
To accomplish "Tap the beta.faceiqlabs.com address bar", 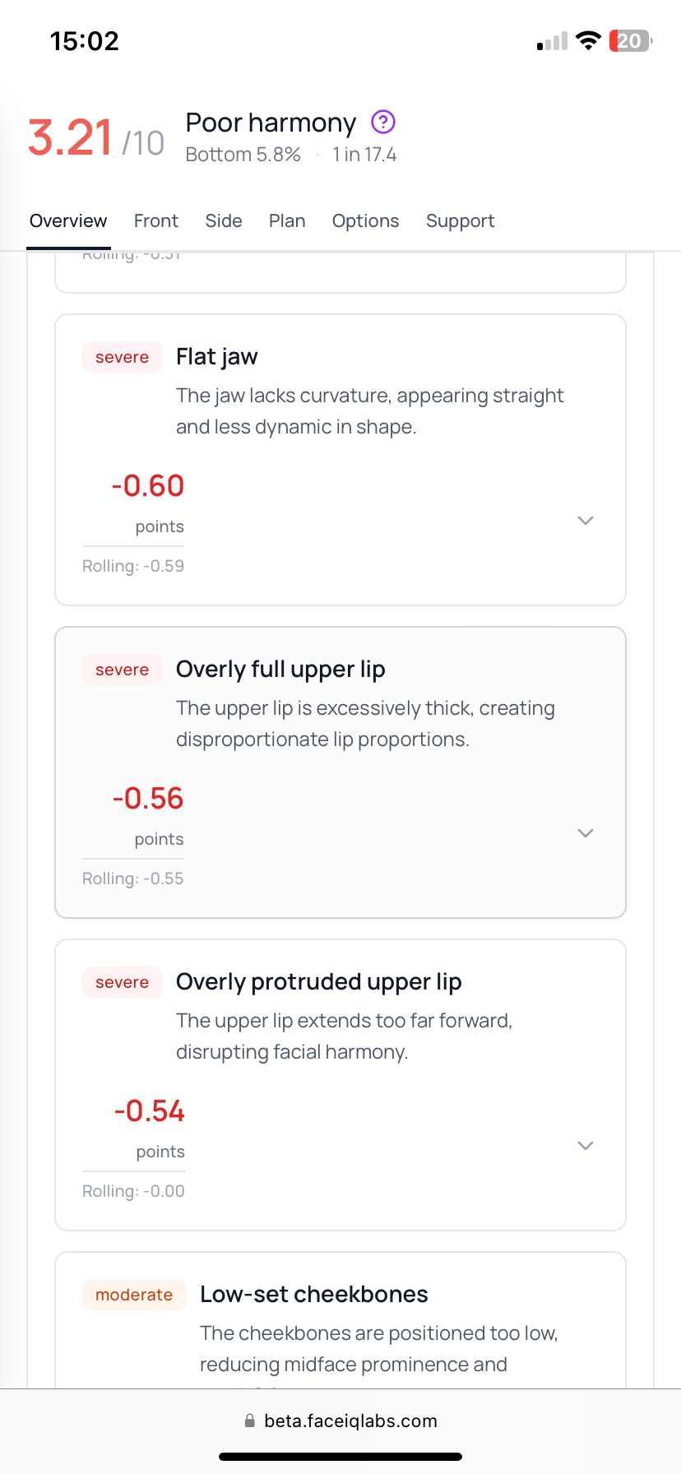I will [x=350, y=1421].
